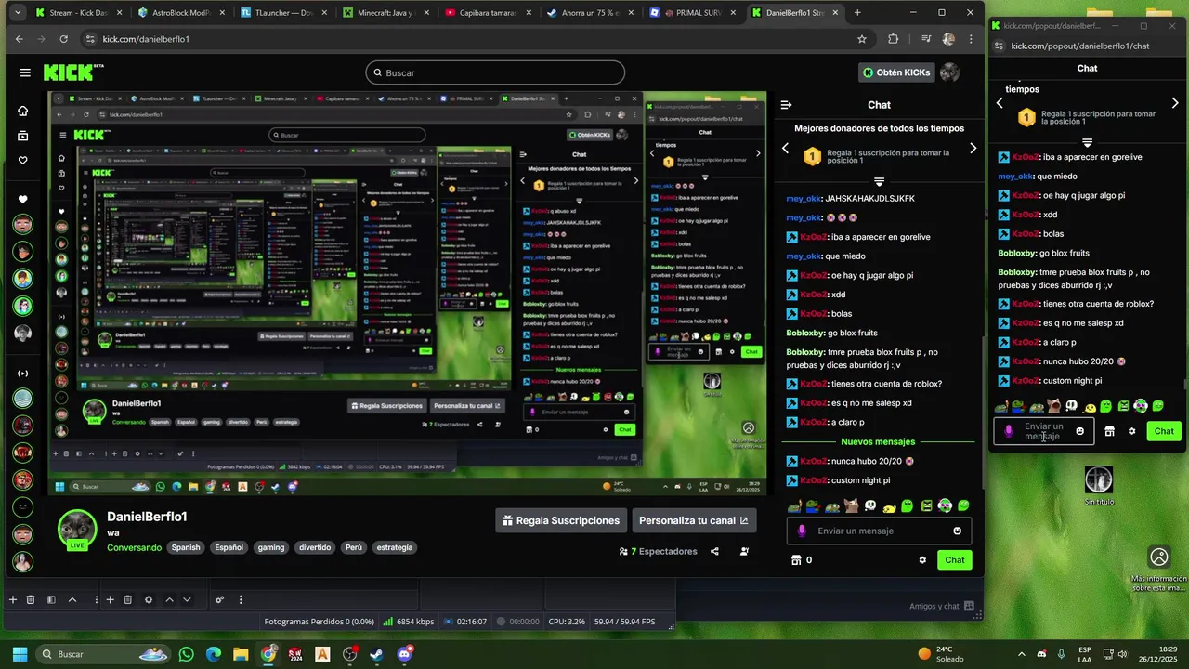Click 59.94 / 59.94 FPS status text
This screenshot has width=1189, height=669.
tap(624, 622)
